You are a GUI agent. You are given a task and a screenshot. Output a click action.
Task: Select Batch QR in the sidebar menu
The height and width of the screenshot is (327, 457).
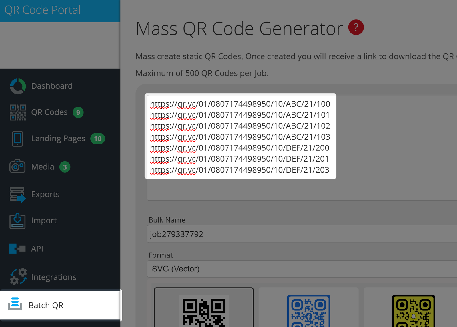point(46,305)
